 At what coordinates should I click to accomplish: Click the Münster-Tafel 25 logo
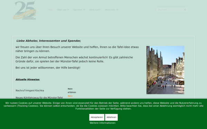(24, 10)
